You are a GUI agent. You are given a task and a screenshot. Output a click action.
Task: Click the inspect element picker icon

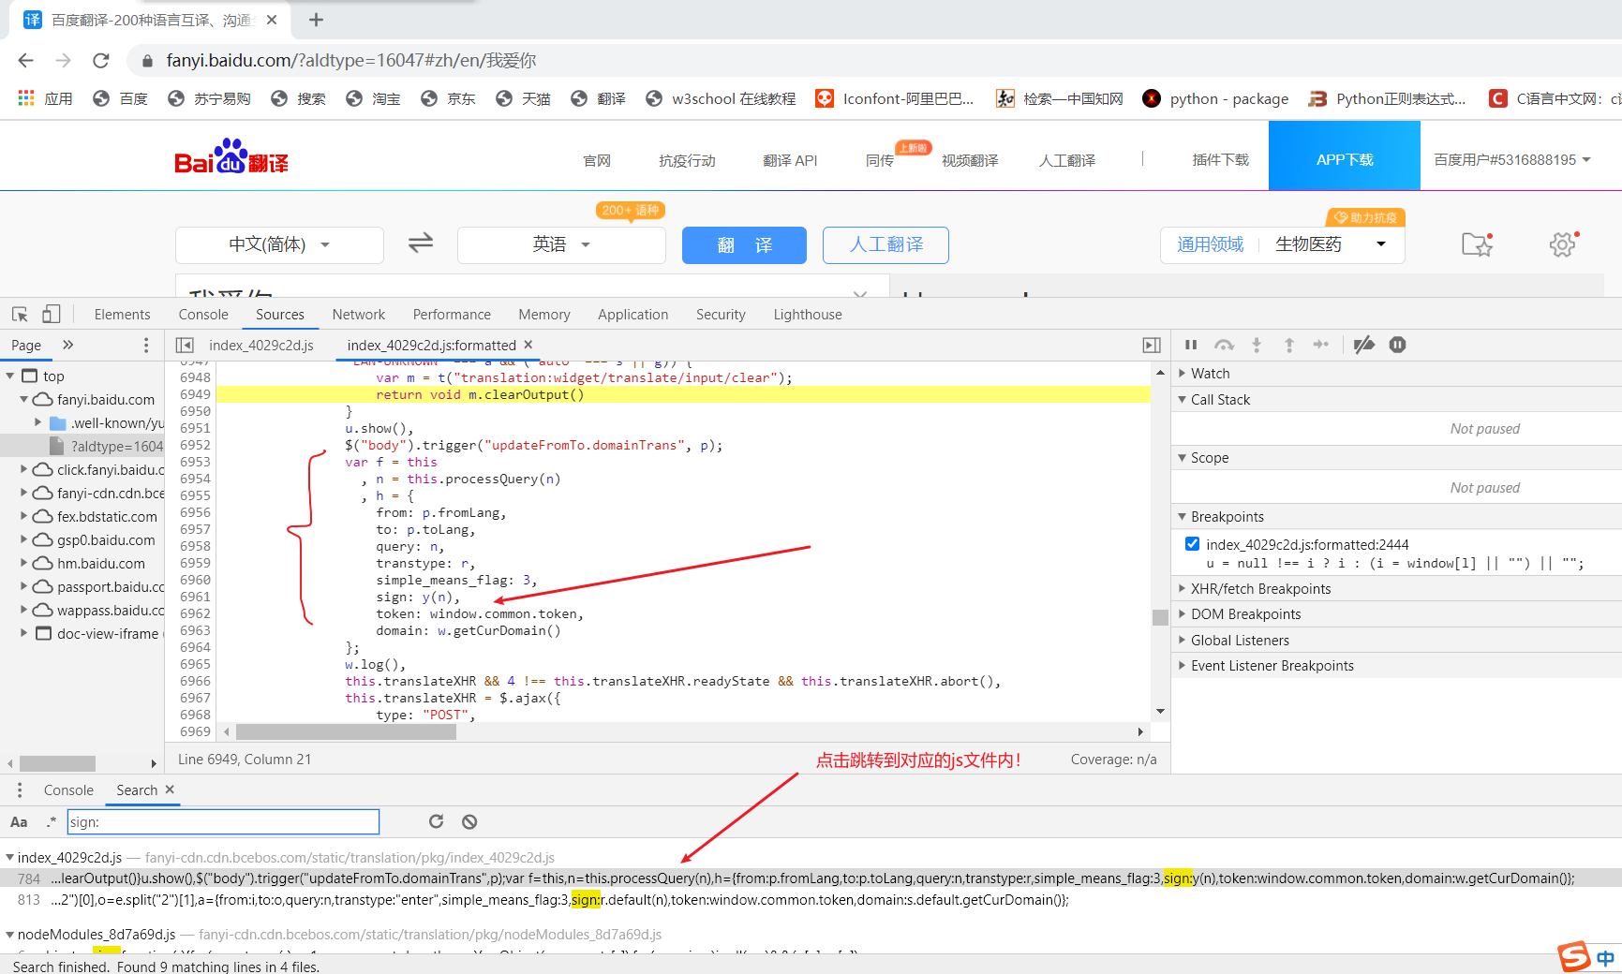point(20,315)
